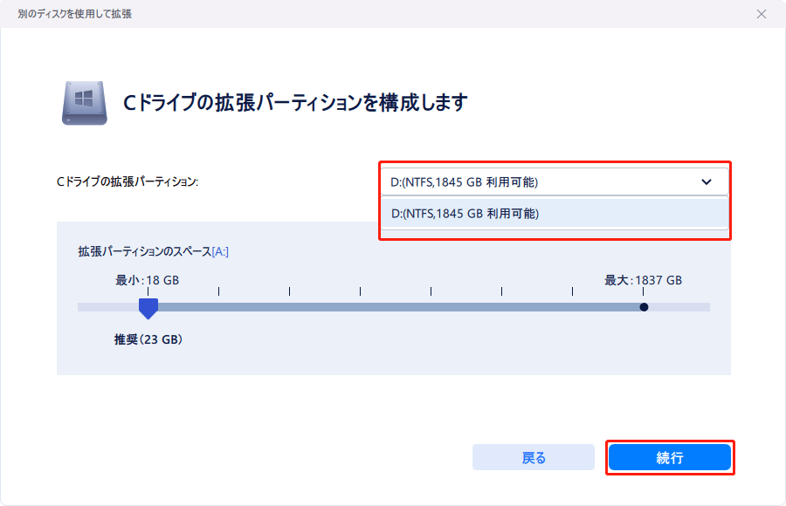Click slider track below the fourth tick mark
786x506 pixels.
point(360,307)
